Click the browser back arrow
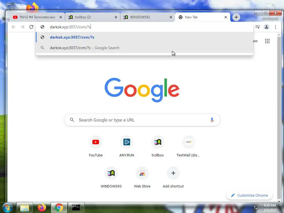Screen dimensions: 284x213 point(14,27)
